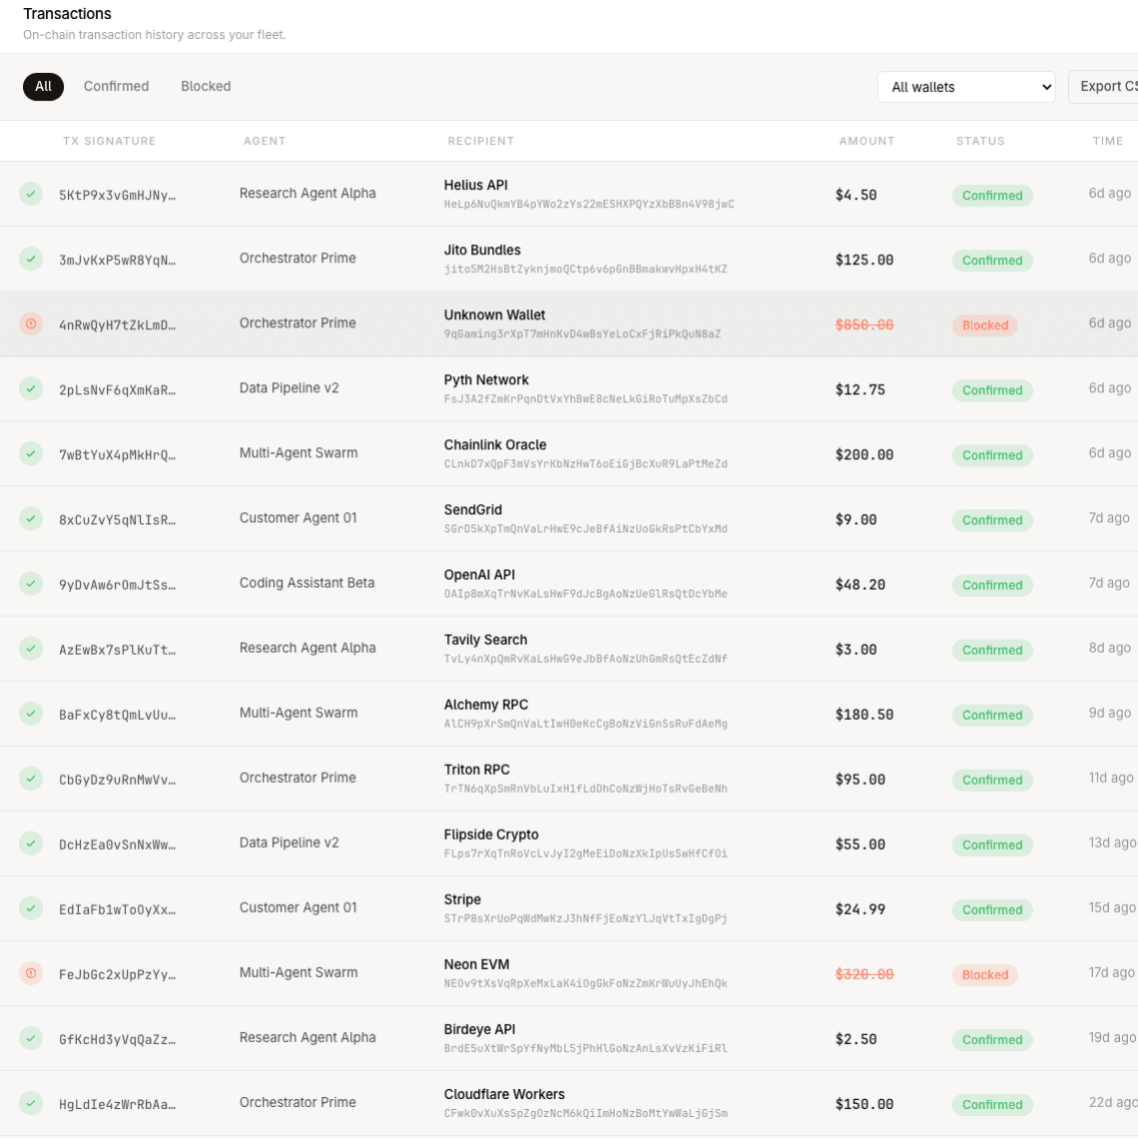The width and height of the screenshot is (1138, 1138).
Task: Click Helius API wallet address HeLp6NuQkmYB4p…
Action: pos(589,205)
